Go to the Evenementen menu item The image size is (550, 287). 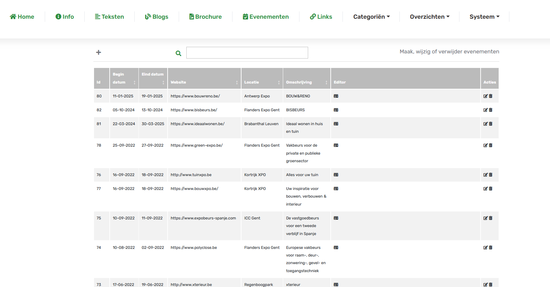click(266, 17)
